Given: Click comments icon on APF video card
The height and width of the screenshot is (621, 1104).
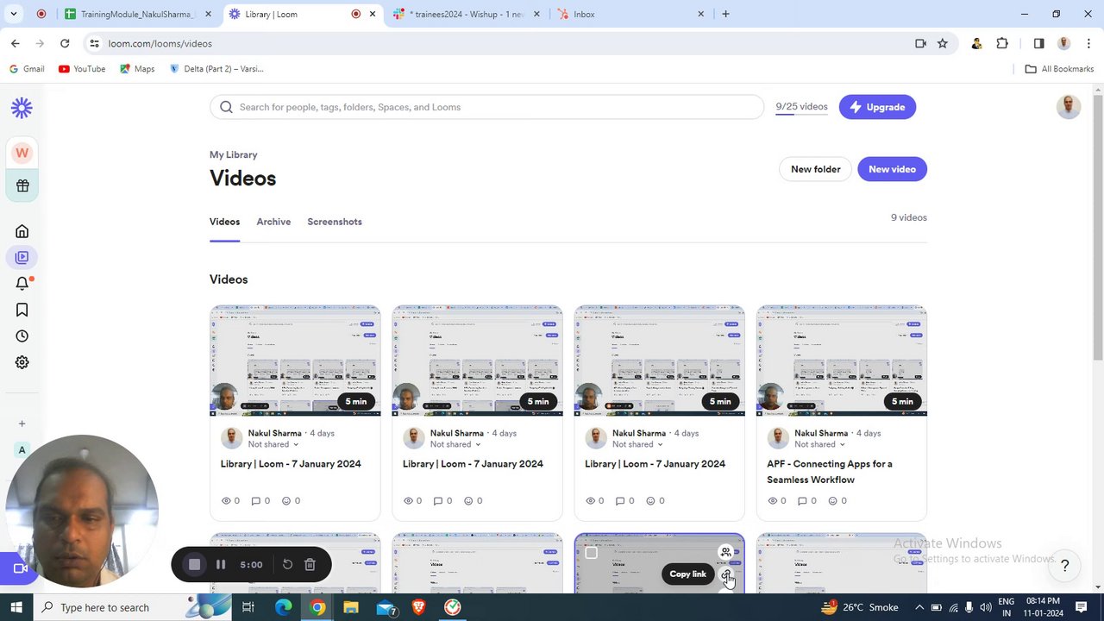Looking at the screenshot, I should coord(802,501).
